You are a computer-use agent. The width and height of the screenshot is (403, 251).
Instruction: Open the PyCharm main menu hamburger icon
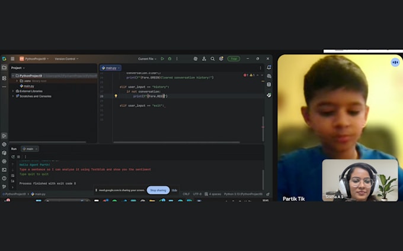pos(12,58)
